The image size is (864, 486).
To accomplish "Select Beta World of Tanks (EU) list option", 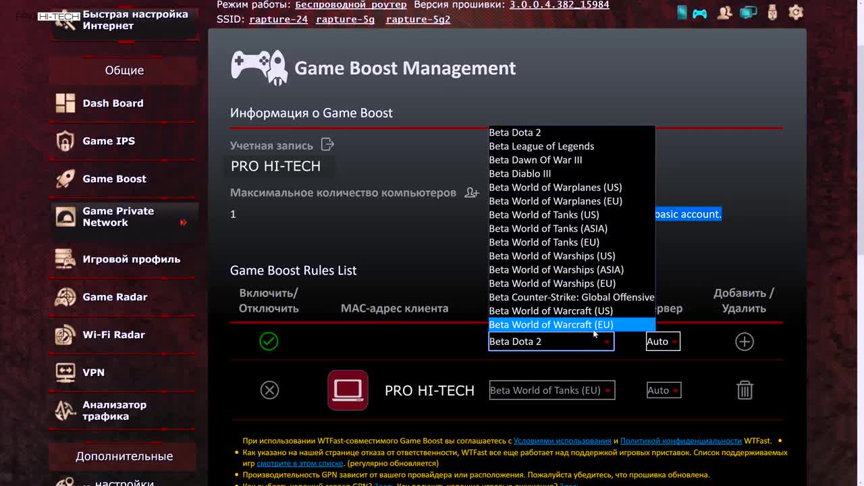I will (572, 242).
